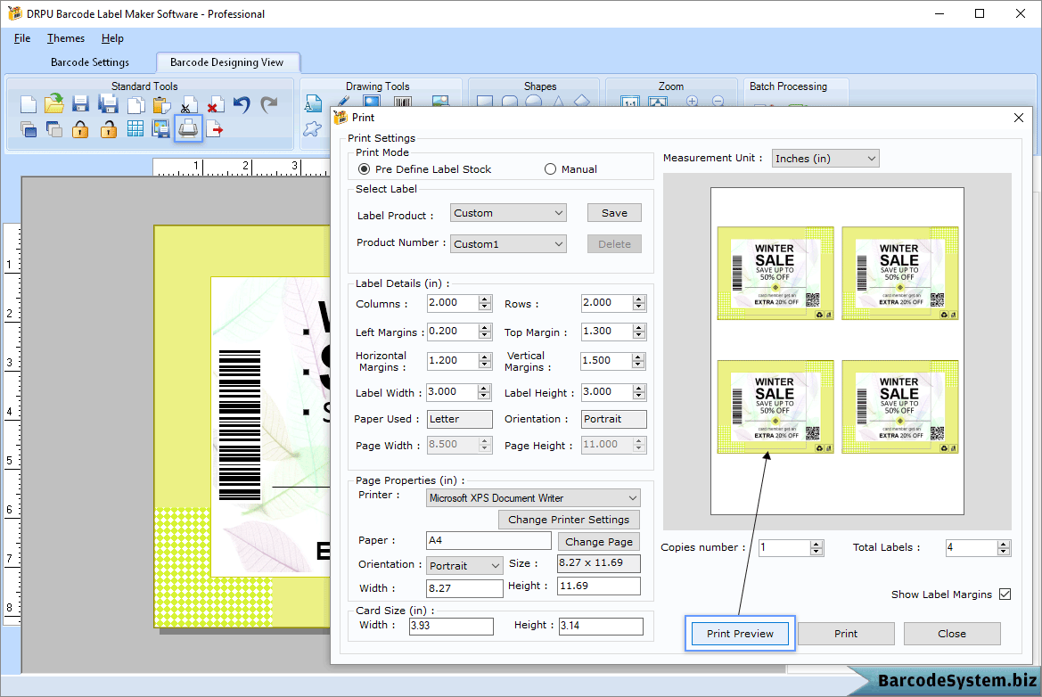Click the Save icon in Standard Tools
This screenshot has width=1042, height=697.
(80, 104)
